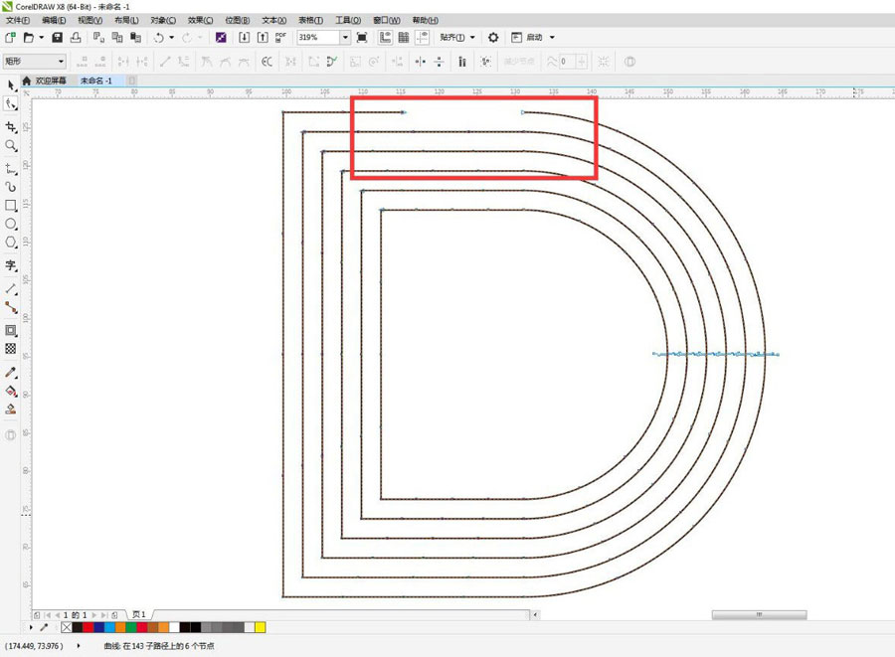This screenshot has height=657, width=895.
Task: Toggle full-screen preview mode
Action: [364, 38]
